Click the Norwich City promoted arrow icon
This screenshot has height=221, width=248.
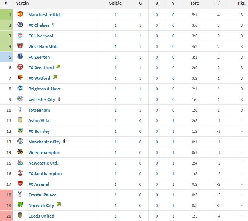(59, 204)
